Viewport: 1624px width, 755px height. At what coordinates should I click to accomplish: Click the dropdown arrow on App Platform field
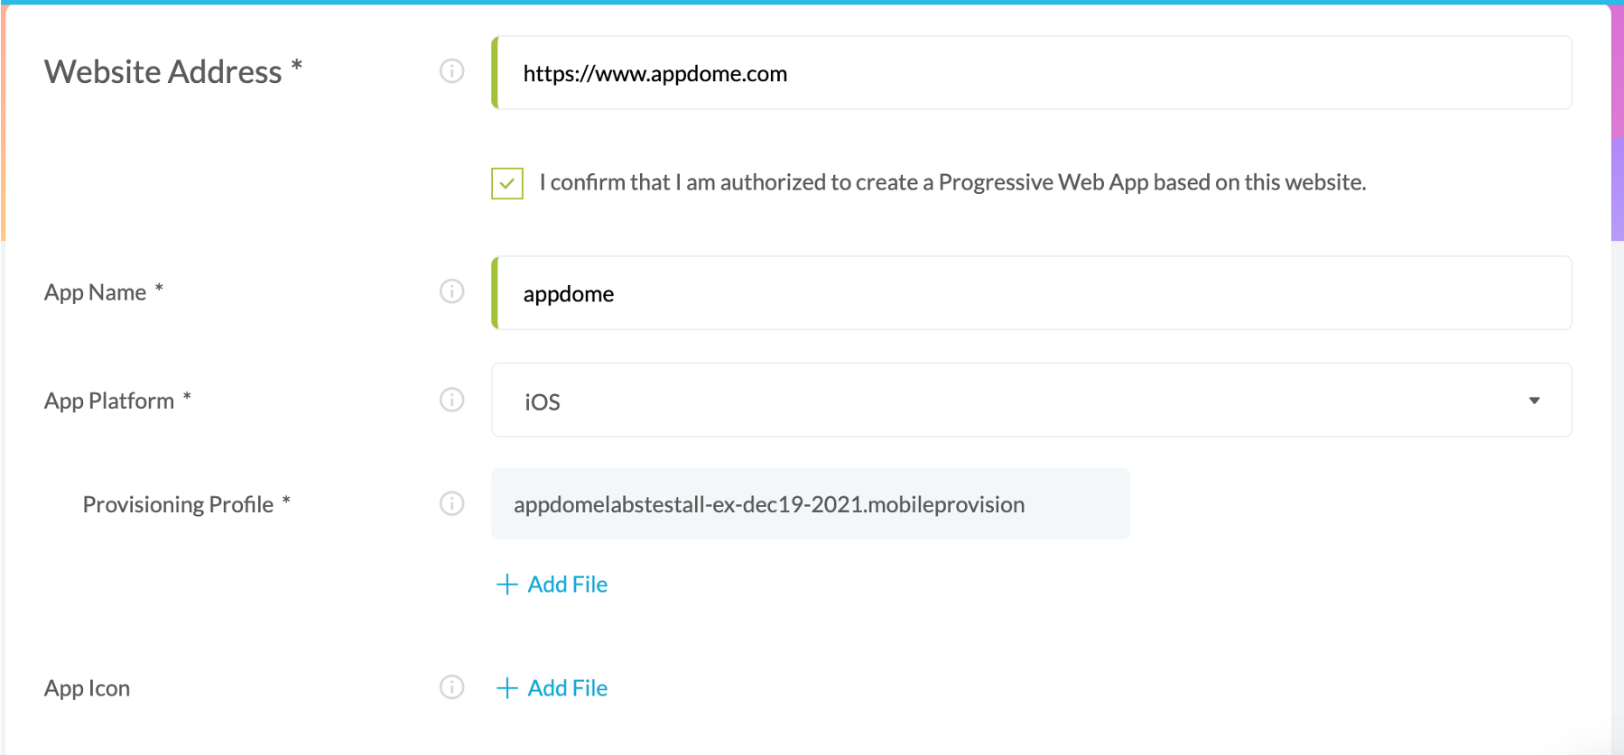(x=1534, y=400)
